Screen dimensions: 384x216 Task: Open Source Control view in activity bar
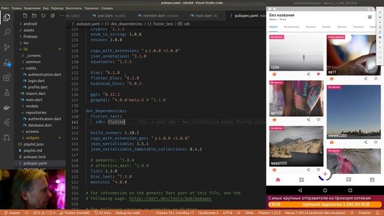click(7, 47)
